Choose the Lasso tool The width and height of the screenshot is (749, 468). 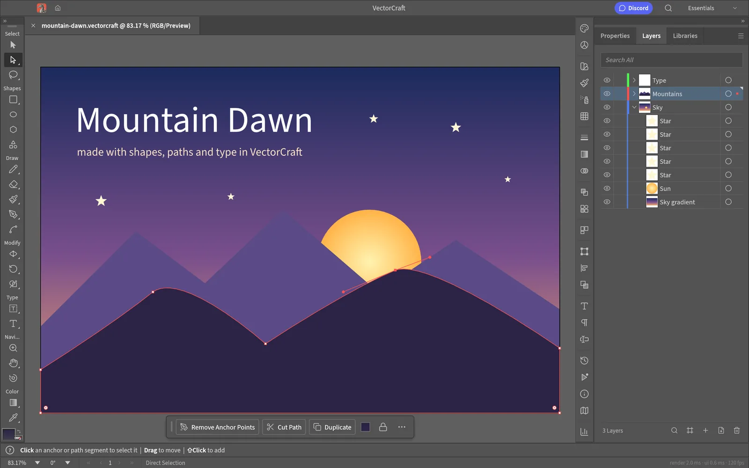tap(13, 75)
